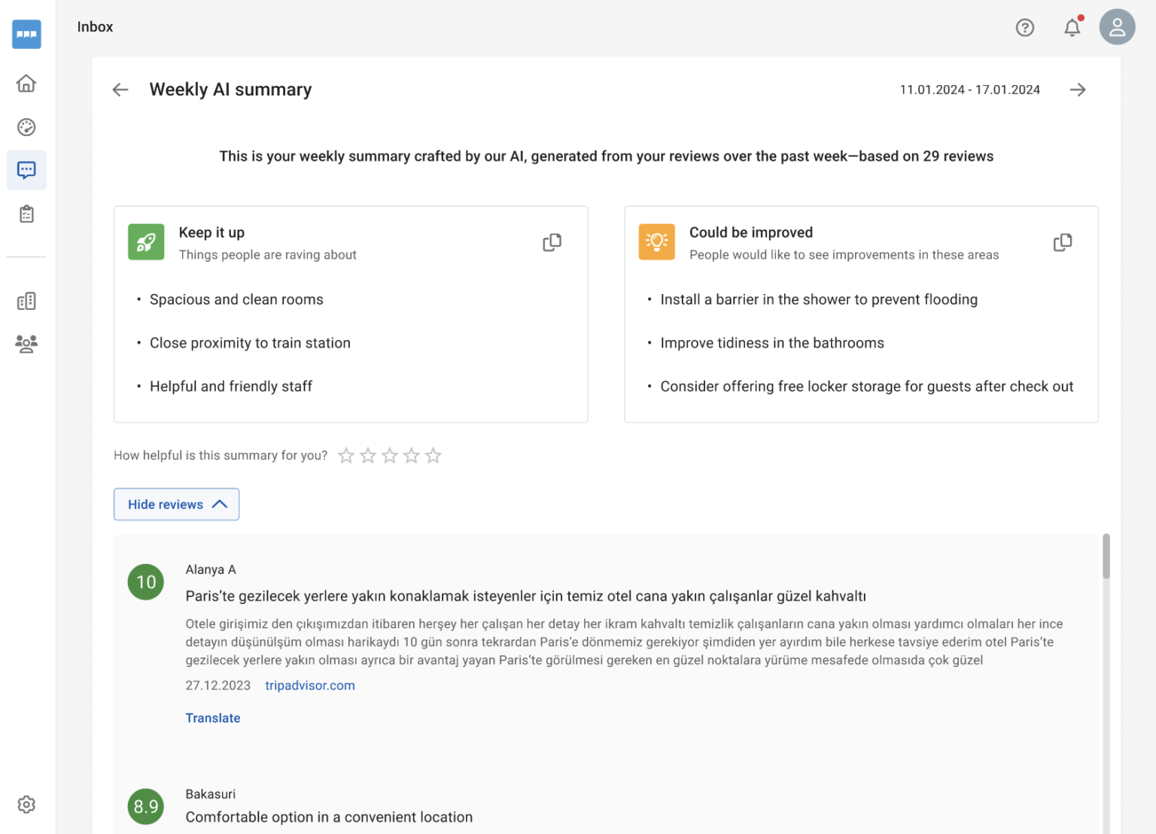Open notifications via the bell icon
Screen dimensions: 1156x834
1072,27
